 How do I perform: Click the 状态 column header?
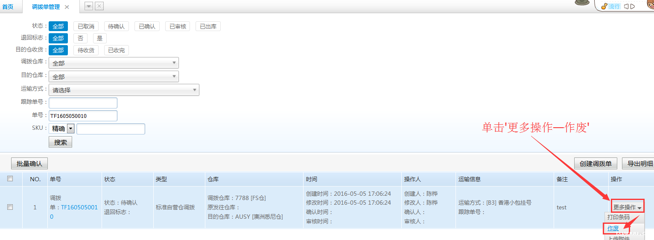(x=110, y=180)
